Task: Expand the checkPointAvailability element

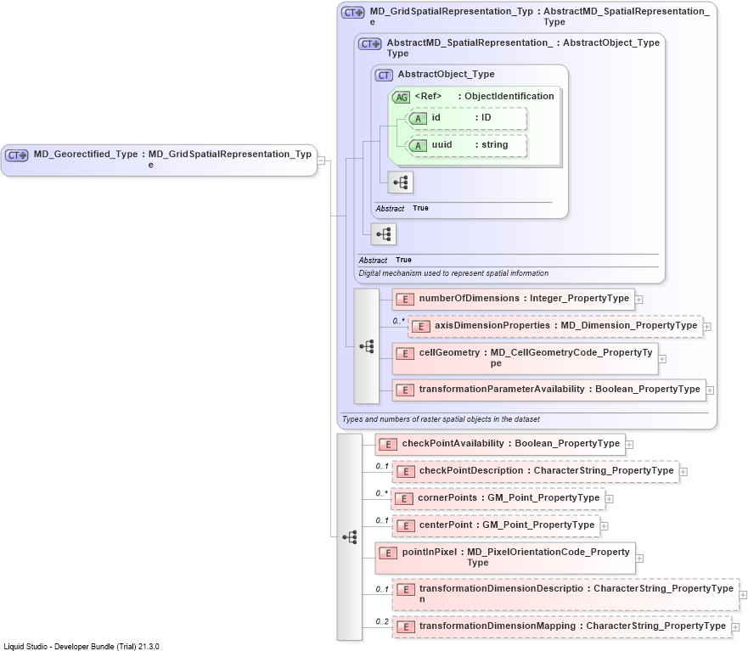Action: pos(630,445)
